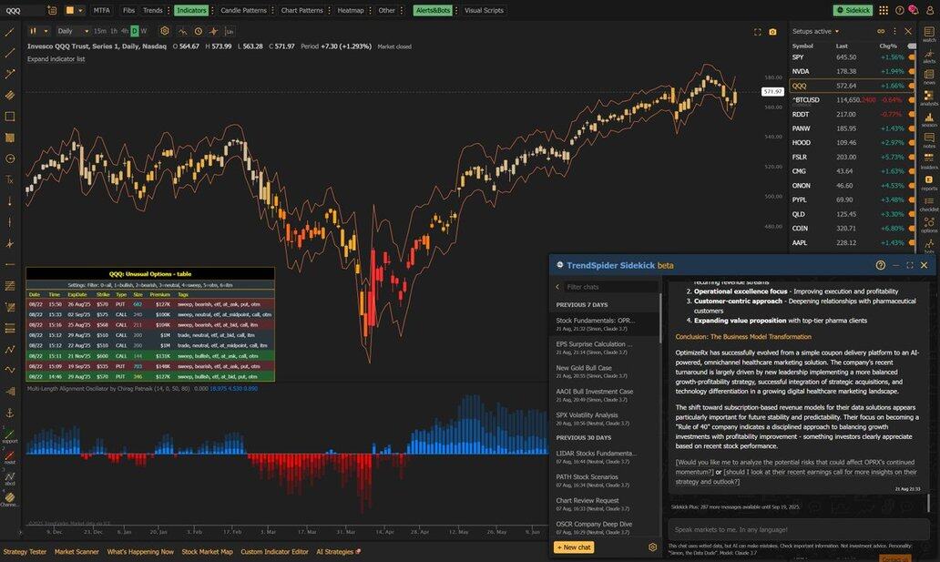Screen dimensions: 940x562
Task: Toggle the Indicators button
Action: coord(191,10)
